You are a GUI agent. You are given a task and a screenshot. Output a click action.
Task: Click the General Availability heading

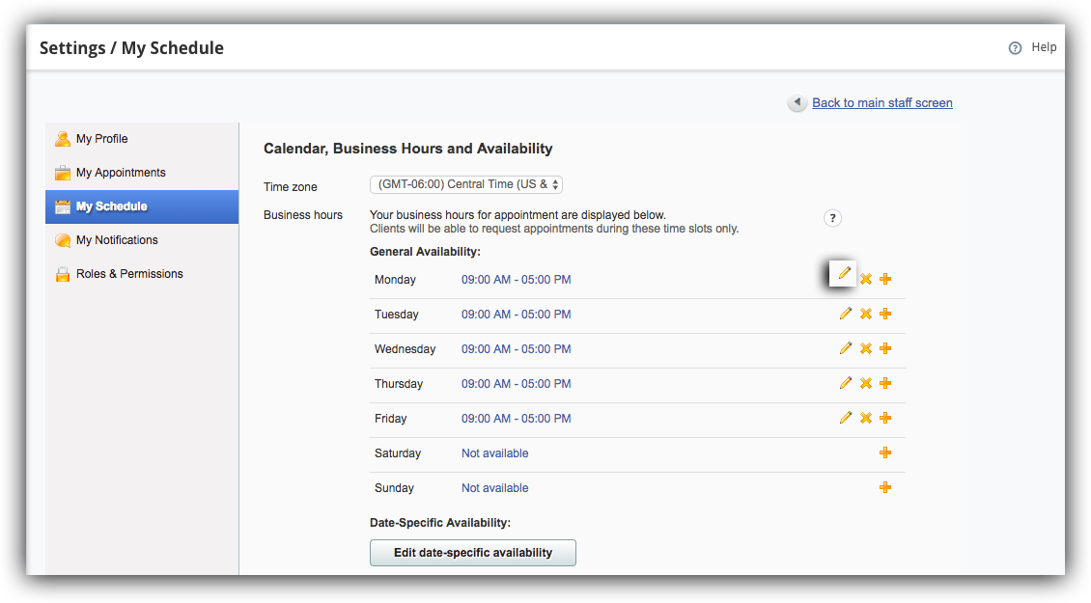425,252
